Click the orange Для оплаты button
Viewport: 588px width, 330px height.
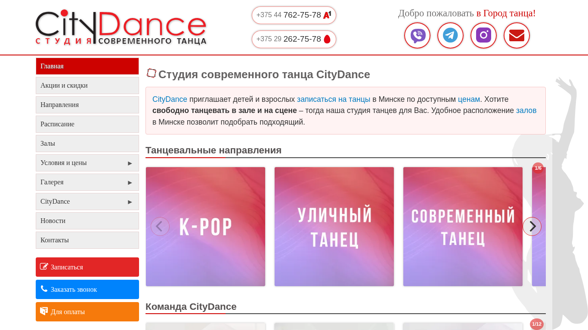point(87,312)
